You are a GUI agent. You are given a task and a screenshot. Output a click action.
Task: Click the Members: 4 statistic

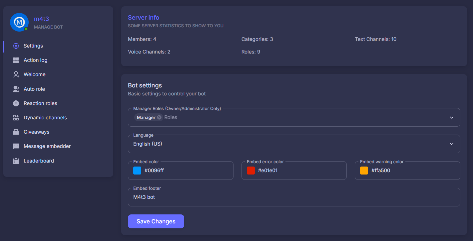[142, 39]
